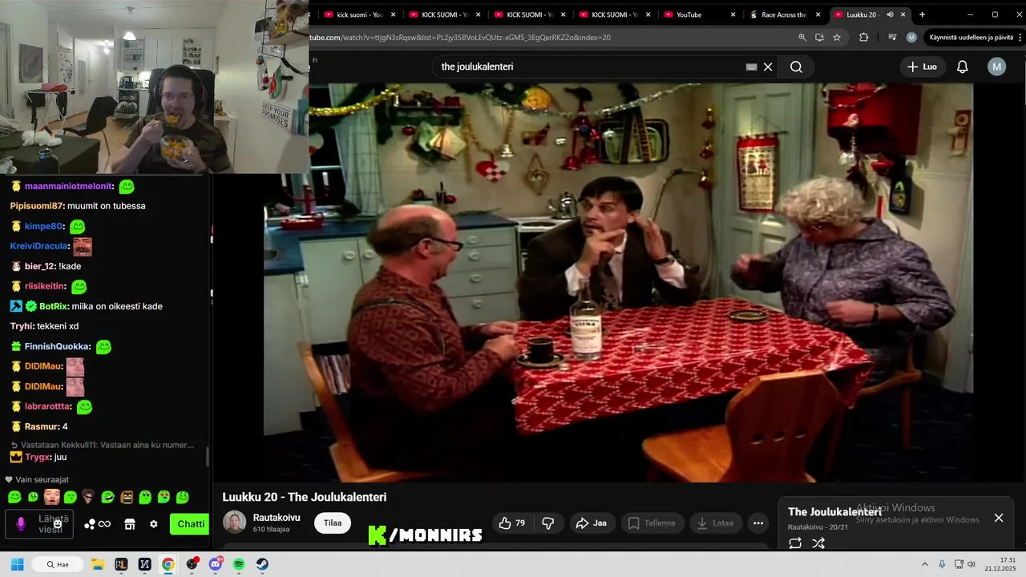This screenshot has width=1026, height=577.
Task: Clear the YouTube search text with X
Action: tap(768, 67)
